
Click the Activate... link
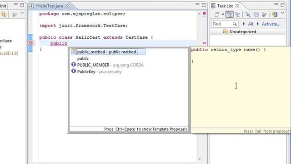[271, 24]
